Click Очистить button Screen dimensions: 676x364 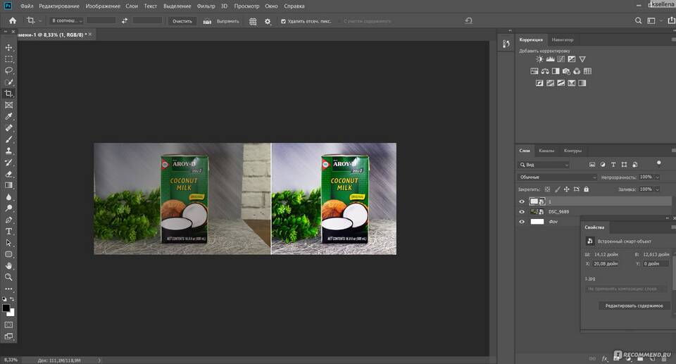tap(182, 21)
